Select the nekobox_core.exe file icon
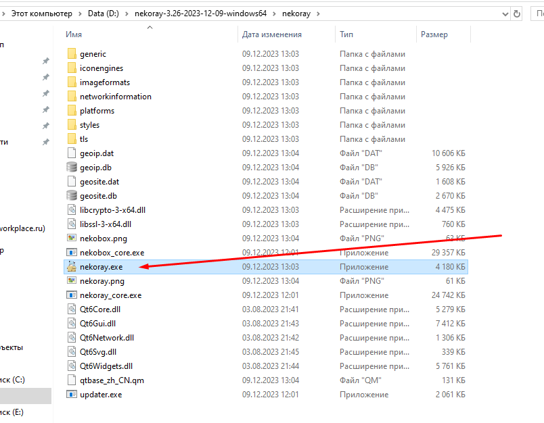The height and width of the screenshot is (423, 544). (x=72, y=253)
